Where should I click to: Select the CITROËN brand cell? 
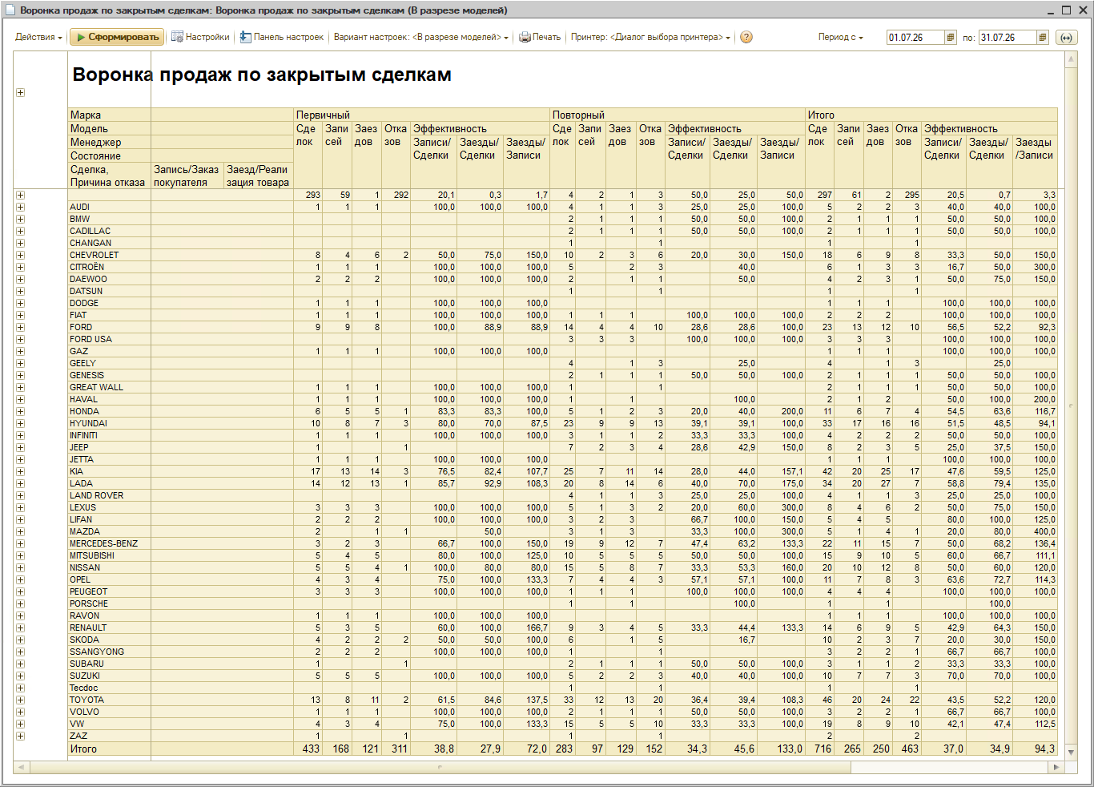click(x=109, y=267)
